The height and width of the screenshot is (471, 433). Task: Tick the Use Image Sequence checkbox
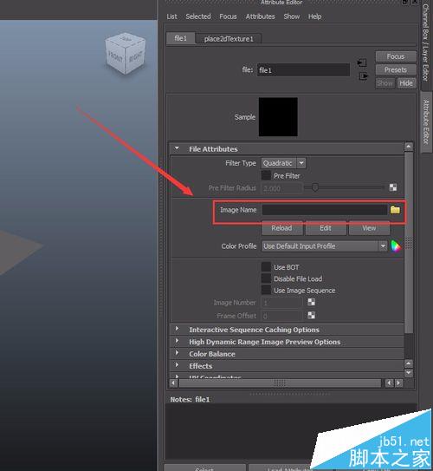click(266, 291)
